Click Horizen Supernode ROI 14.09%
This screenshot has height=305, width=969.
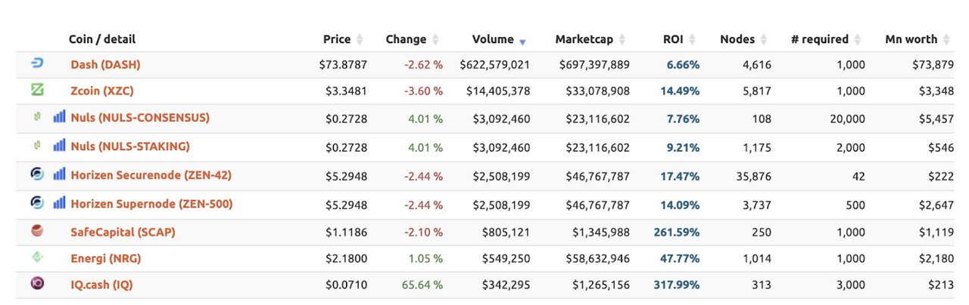tap(680, 204)
